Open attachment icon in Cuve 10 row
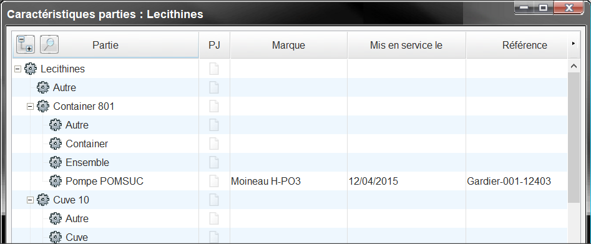 click(x=214, y=200)
